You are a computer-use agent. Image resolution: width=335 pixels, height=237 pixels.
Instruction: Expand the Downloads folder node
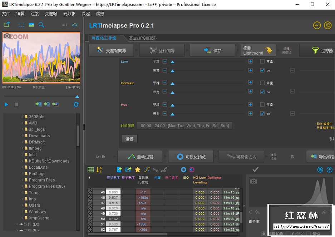(x=23, y=135)
